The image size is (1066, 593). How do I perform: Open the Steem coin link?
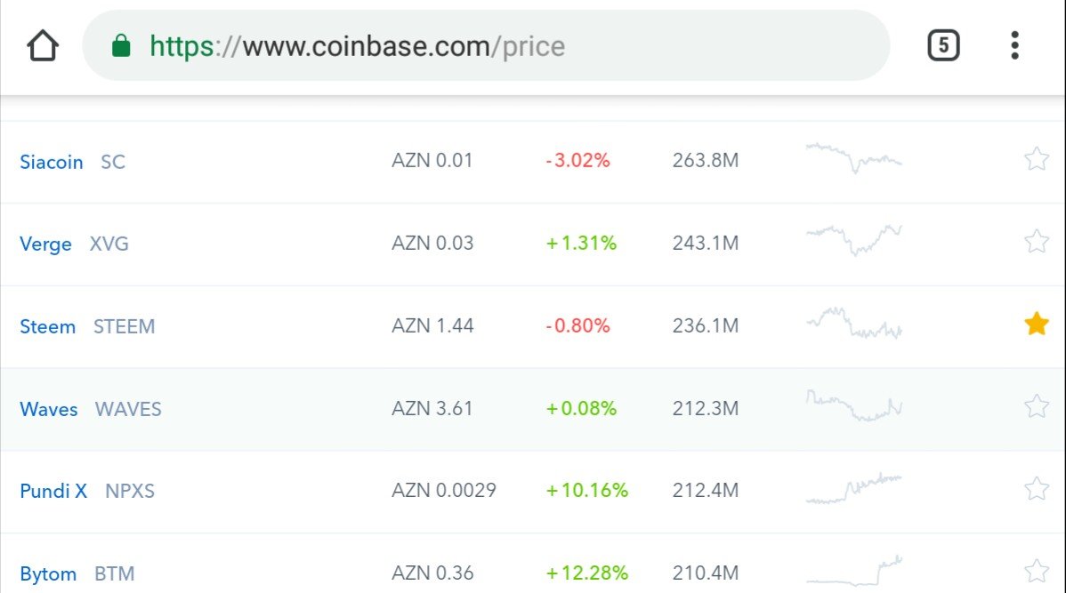coord(47,326)
